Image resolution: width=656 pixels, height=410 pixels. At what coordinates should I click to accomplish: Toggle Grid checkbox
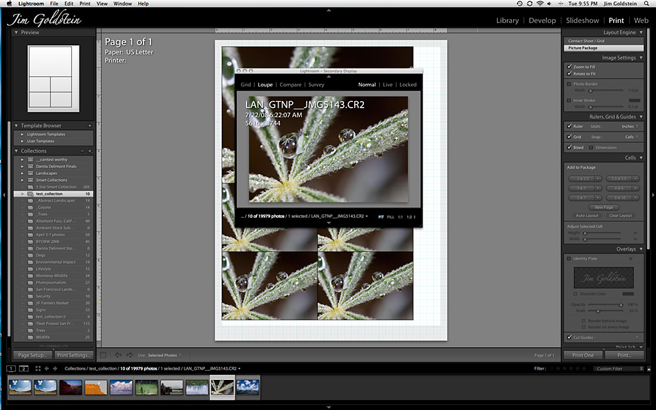pyautogui.click(x=570, y=137)
